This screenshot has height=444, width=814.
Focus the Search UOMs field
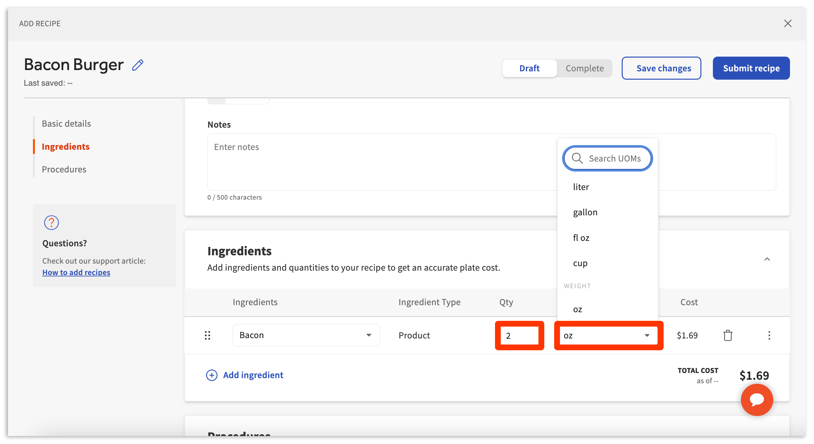[614, 158]
